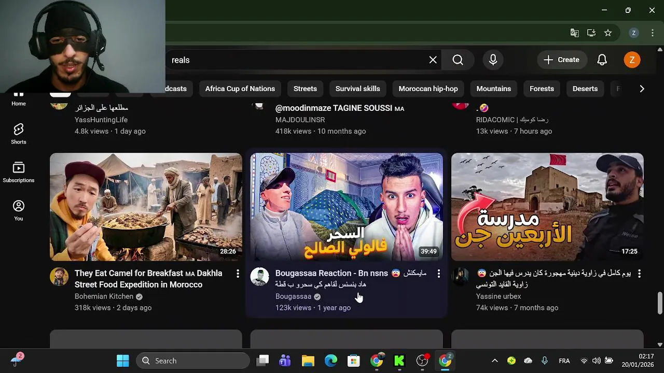Screen dimensions: 664x373
Task: Open the green K app on taskbar
Action: [x=399, y=361]
